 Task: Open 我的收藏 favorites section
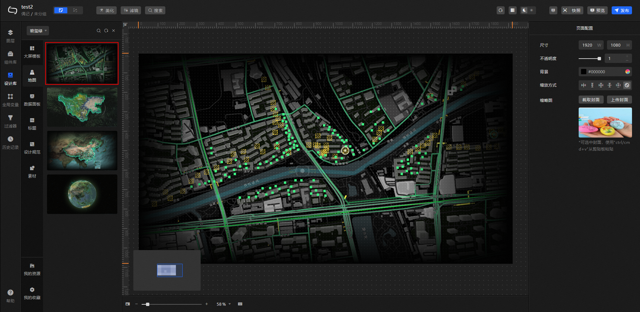(x=32, y=293)
